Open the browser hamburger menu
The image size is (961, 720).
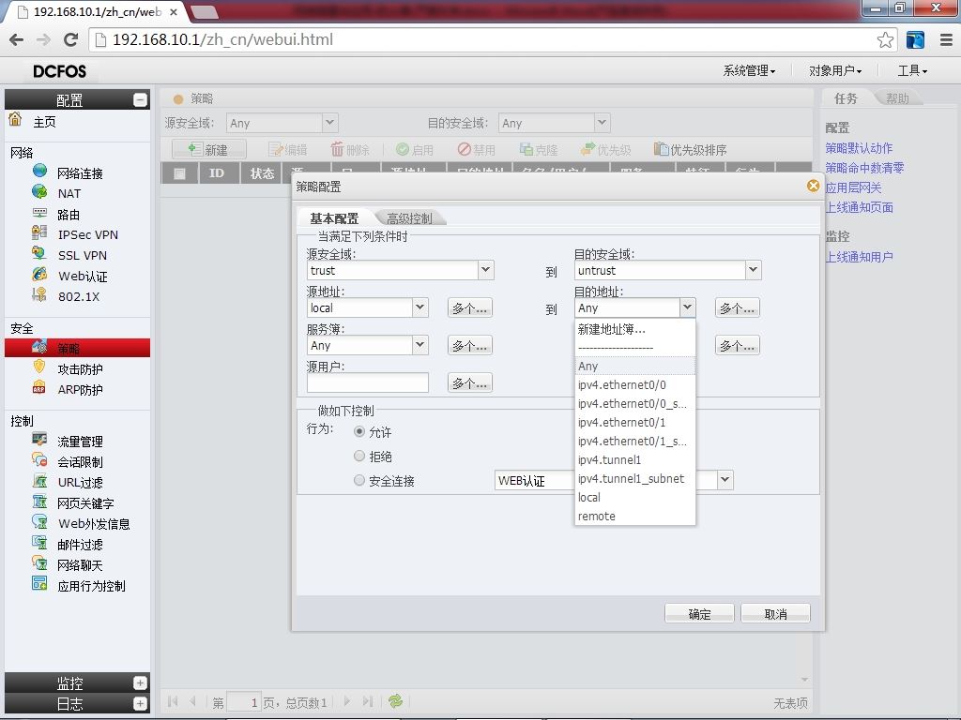946,39
